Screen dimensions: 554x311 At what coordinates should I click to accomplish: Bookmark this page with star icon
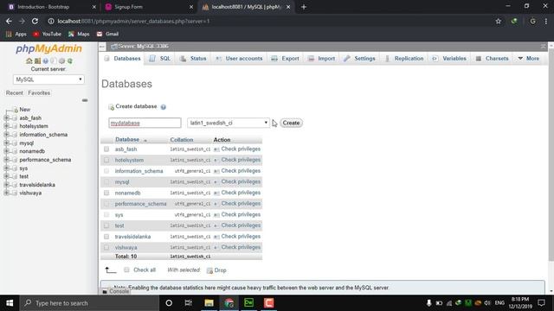click(499, 21)
